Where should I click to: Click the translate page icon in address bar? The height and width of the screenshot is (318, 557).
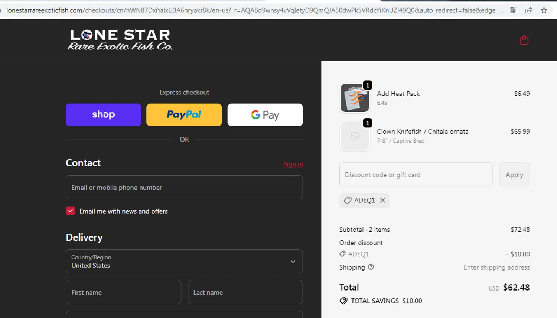tap(514, 10)
